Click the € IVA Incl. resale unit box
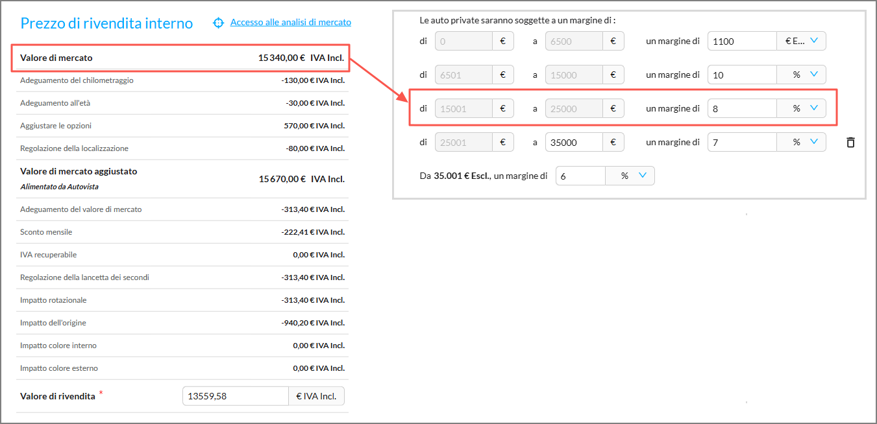877x424 pixels. (x=316, y=396)
